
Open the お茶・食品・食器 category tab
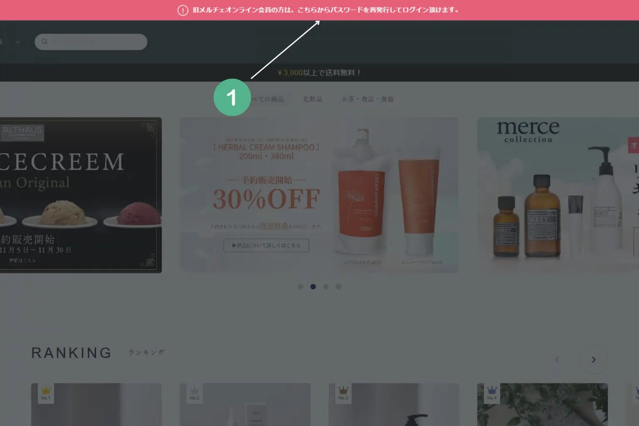(x=367, y=99)
